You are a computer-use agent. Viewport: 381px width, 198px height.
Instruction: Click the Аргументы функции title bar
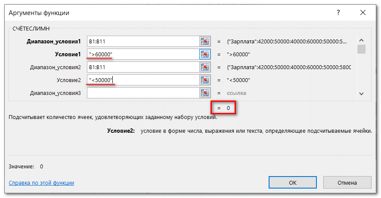point(172,12)
